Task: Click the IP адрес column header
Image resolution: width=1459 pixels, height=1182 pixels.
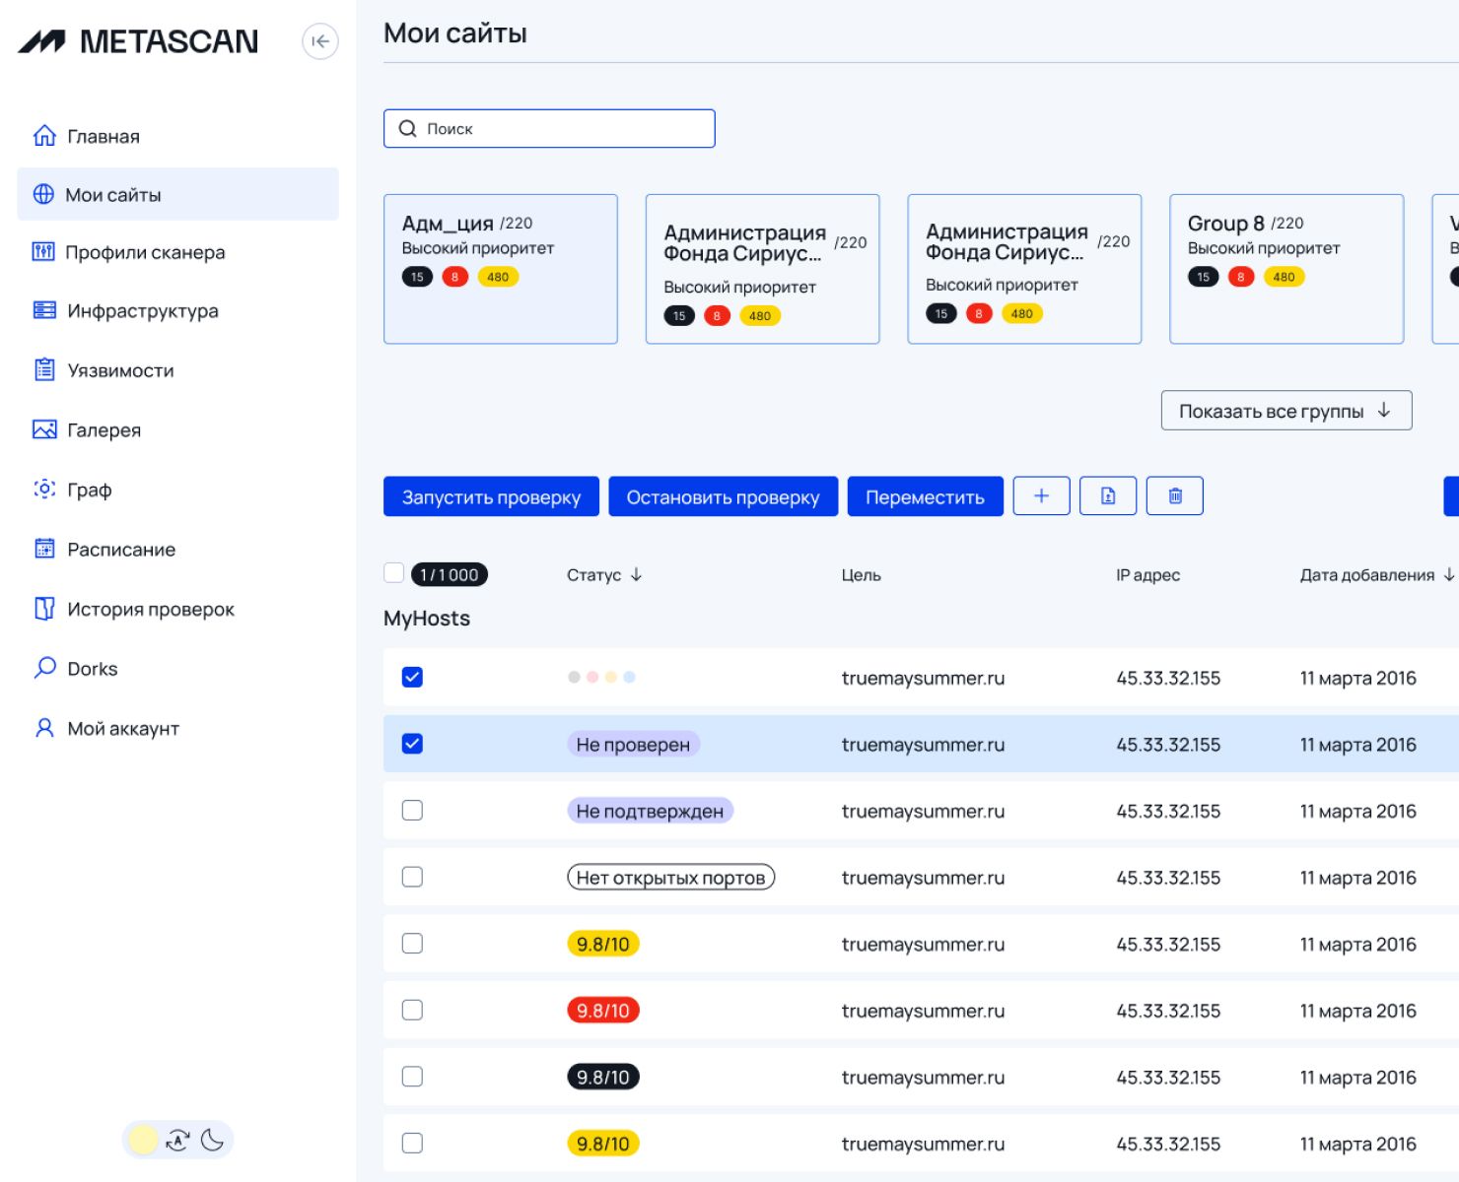Action: [1147, 574]
